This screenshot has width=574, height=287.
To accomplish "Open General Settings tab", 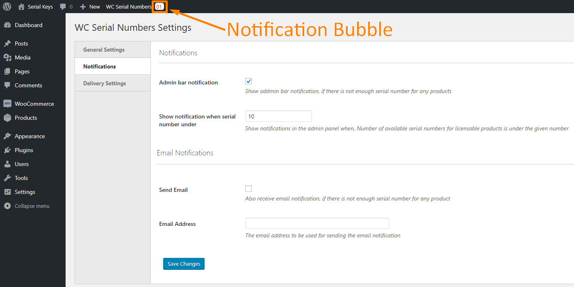I will pyautogui.click(x=113, y=50).
